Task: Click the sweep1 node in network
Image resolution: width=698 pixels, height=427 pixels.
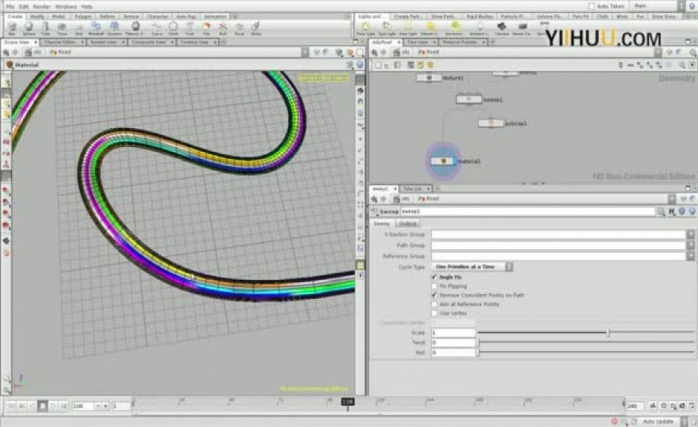Action: [x=469, y=99]
